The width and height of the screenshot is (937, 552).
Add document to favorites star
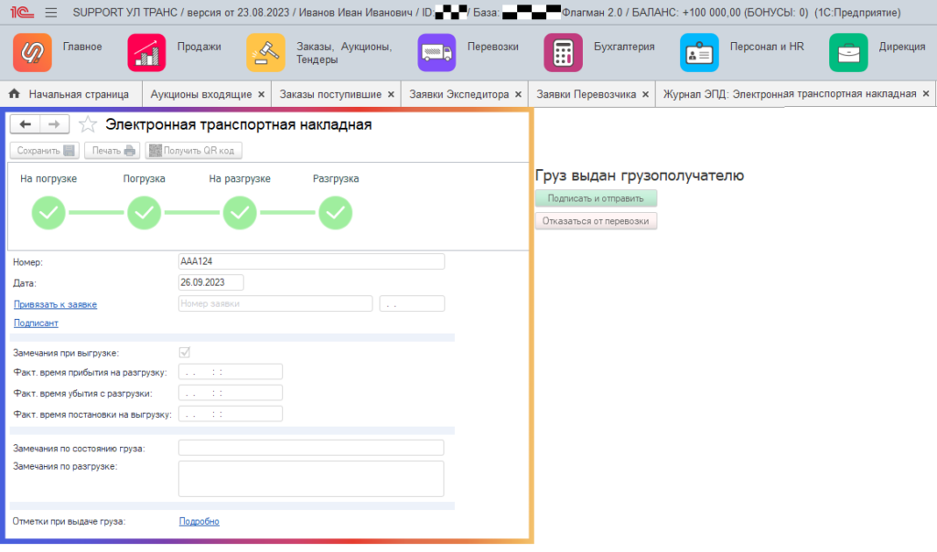(88, 124)
